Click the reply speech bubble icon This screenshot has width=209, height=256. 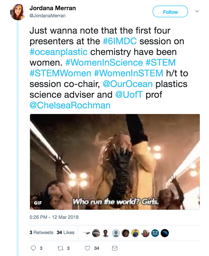(x=33, y=248)
